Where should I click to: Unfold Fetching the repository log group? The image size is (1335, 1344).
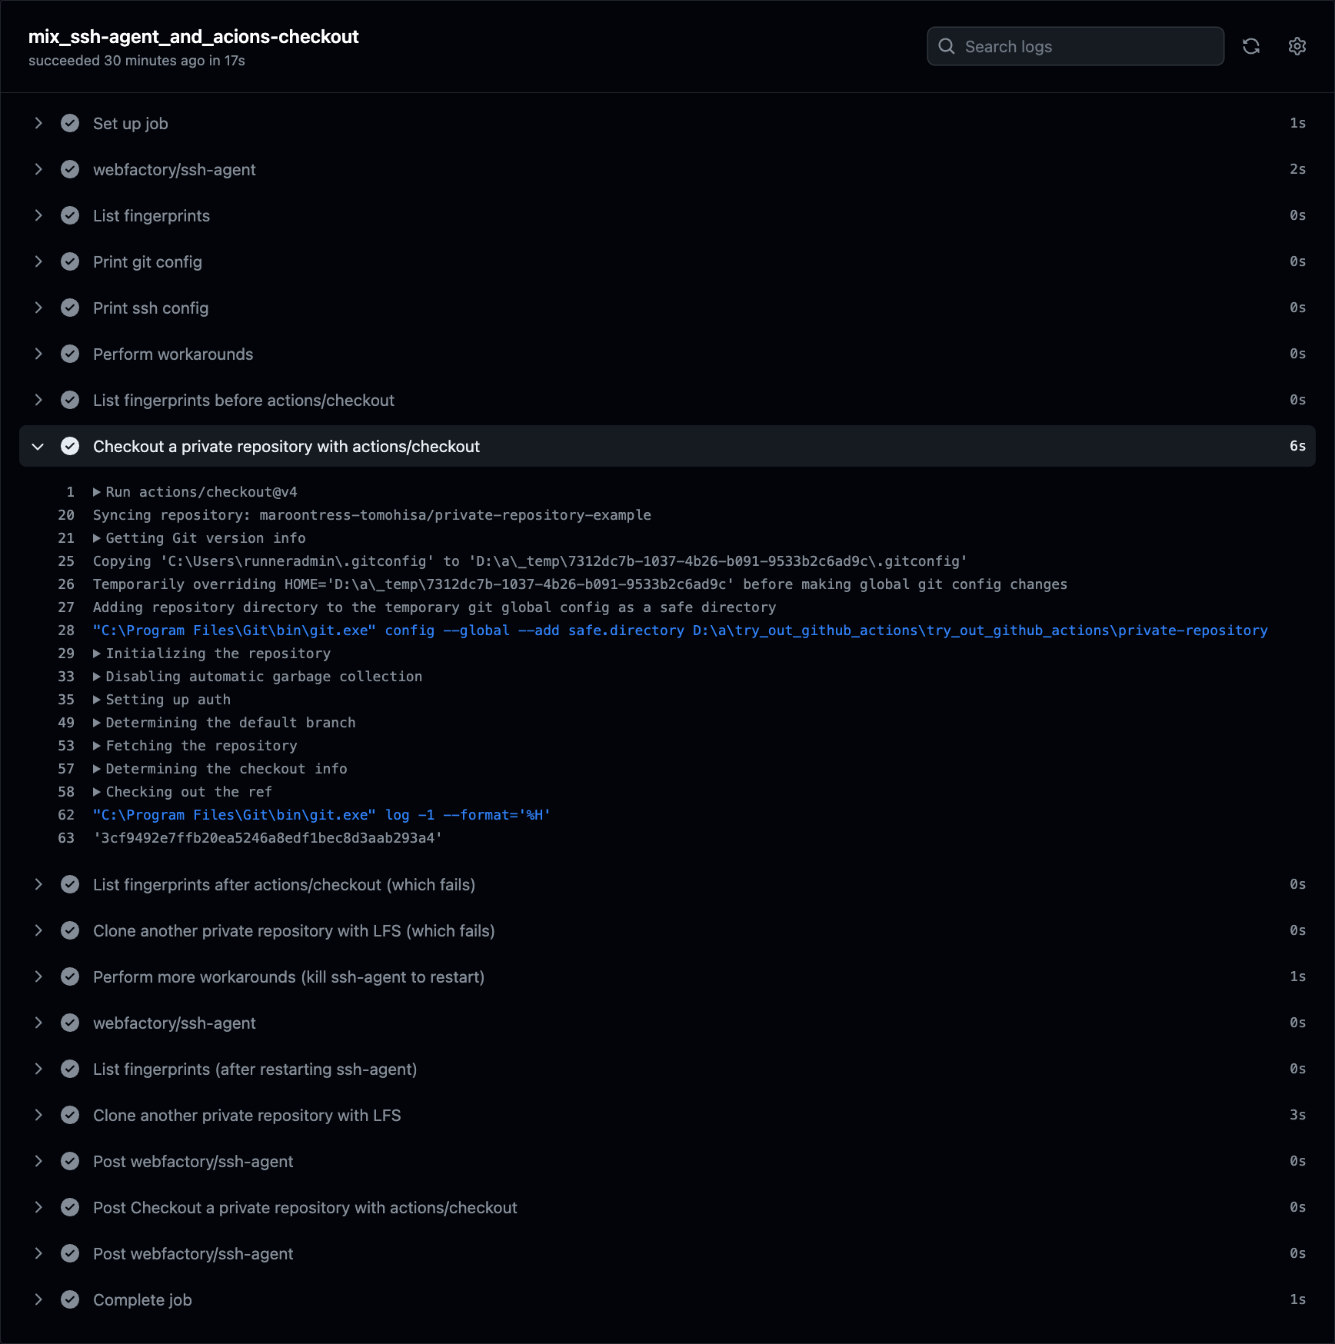tap(97, 746)
